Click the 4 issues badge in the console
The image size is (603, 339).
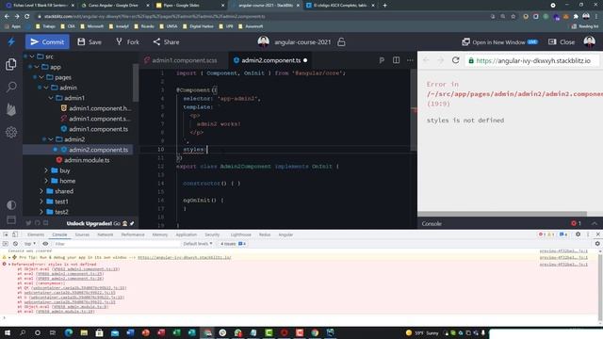click(233, 244)
